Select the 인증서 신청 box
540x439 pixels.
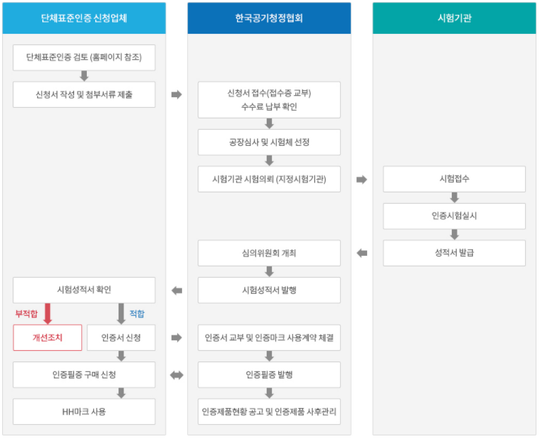[121, 338]
